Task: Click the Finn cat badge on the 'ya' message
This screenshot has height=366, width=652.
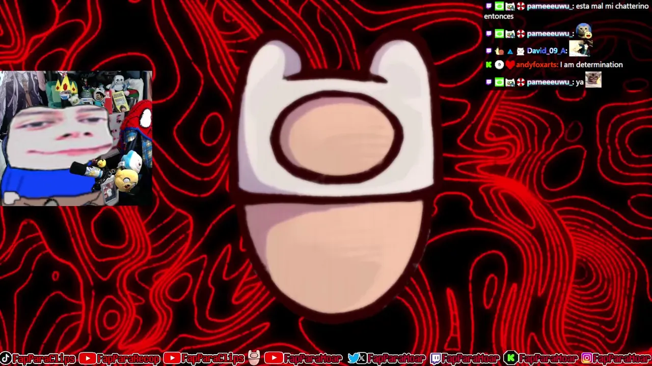Action: pos(510,82)
